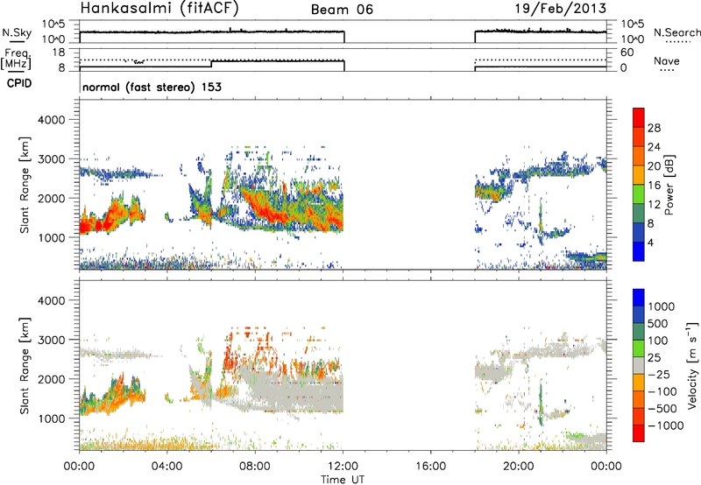
Task: Click the Freq. [MHz] axis label
Action: [18, 59]
